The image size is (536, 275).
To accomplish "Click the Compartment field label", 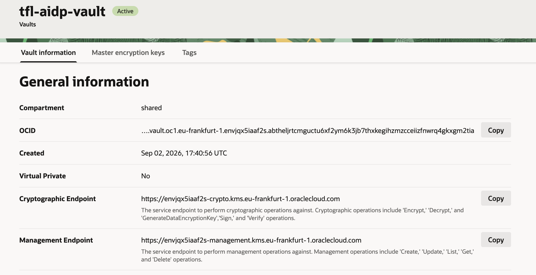I will point(42,108).
